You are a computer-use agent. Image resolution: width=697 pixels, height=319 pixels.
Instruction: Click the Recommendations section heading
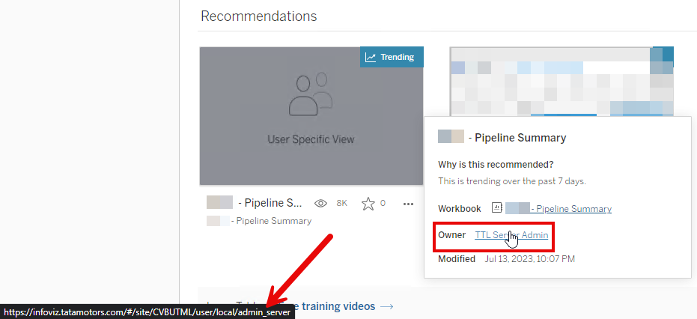[x=258, y=16]
